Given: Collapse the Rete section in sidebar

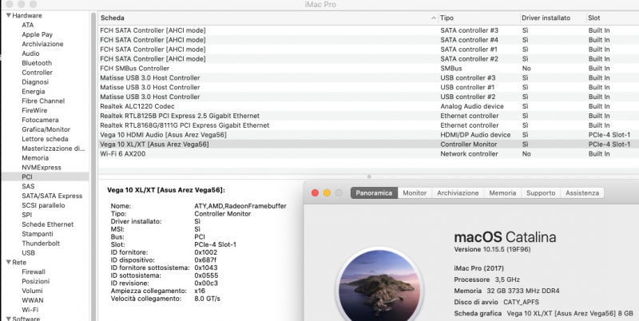Looking at the screenshot, I should 9,263.
